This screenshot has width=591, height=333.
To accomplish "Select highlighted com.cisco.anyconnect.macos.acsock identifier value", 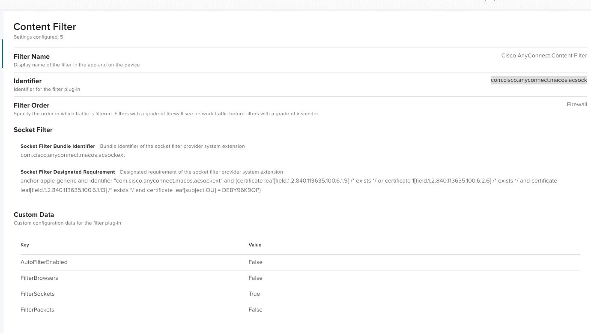I will (x=539, y=80).
